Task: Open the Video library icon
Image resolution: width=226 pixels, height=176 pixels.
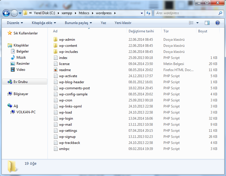Action: 13,70
